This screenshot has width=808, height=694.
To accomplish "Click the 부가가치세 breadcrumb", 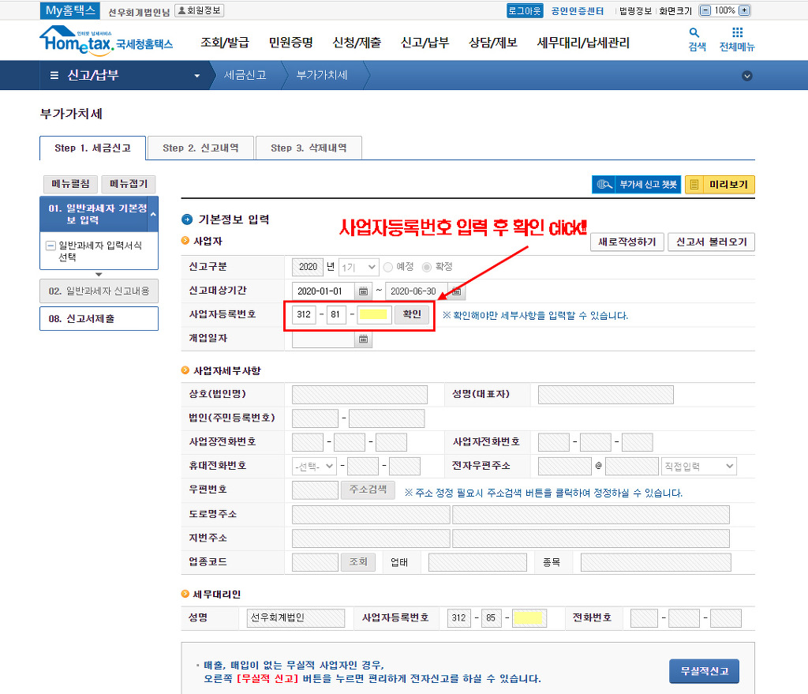I will pos(322,75).
